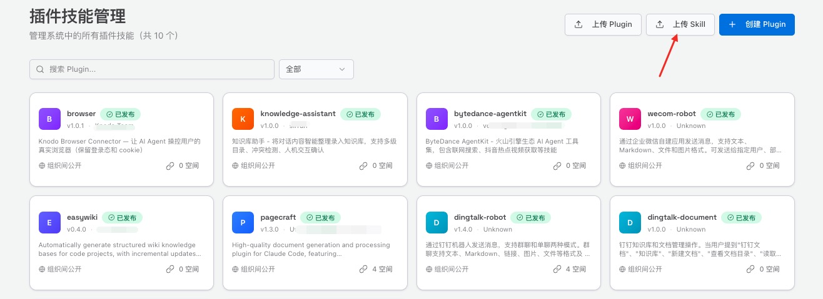Click the 通过企业微信自建应用发送消息 description

coord(699,145)
